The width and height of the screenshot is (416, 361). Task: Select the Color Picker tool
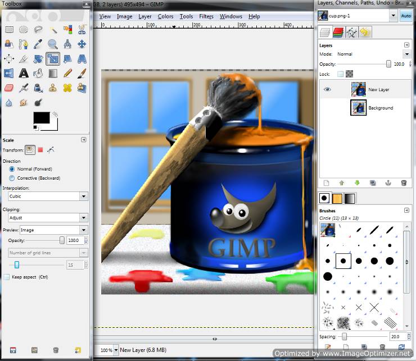[38, 44]
